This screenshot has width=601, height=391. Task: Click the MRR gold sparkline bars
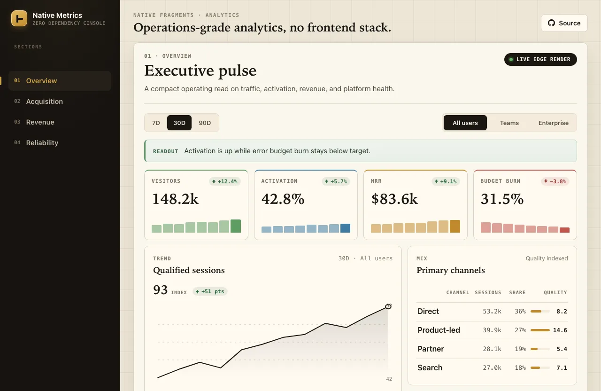(416, 226)
